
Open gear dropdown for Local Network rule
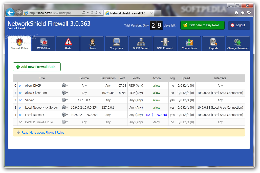tap(65, 115)
